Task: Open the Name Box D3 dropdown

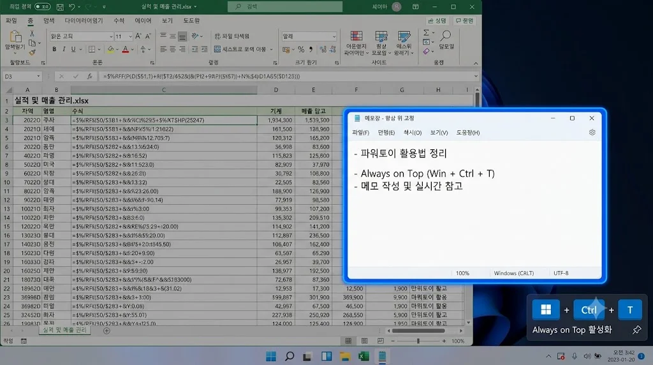Action: [x=38, y=76]
